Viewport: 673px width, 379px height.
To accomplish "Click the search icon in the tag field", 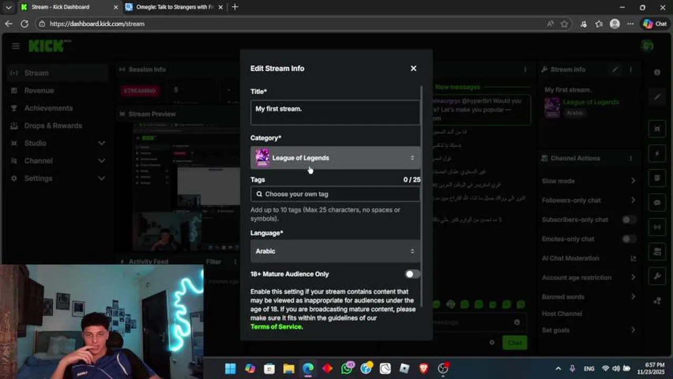I will [x=259, y=194].
